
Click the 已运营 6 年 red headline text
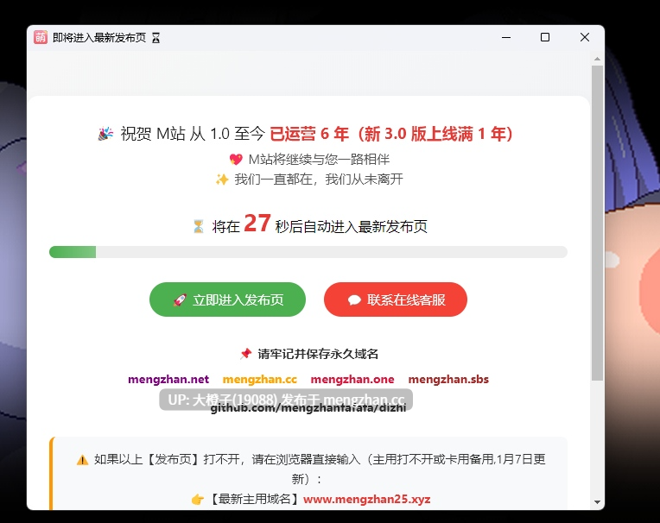(309, 134)
